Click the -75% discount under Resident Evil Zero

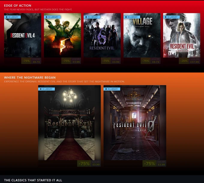point(149,163)
